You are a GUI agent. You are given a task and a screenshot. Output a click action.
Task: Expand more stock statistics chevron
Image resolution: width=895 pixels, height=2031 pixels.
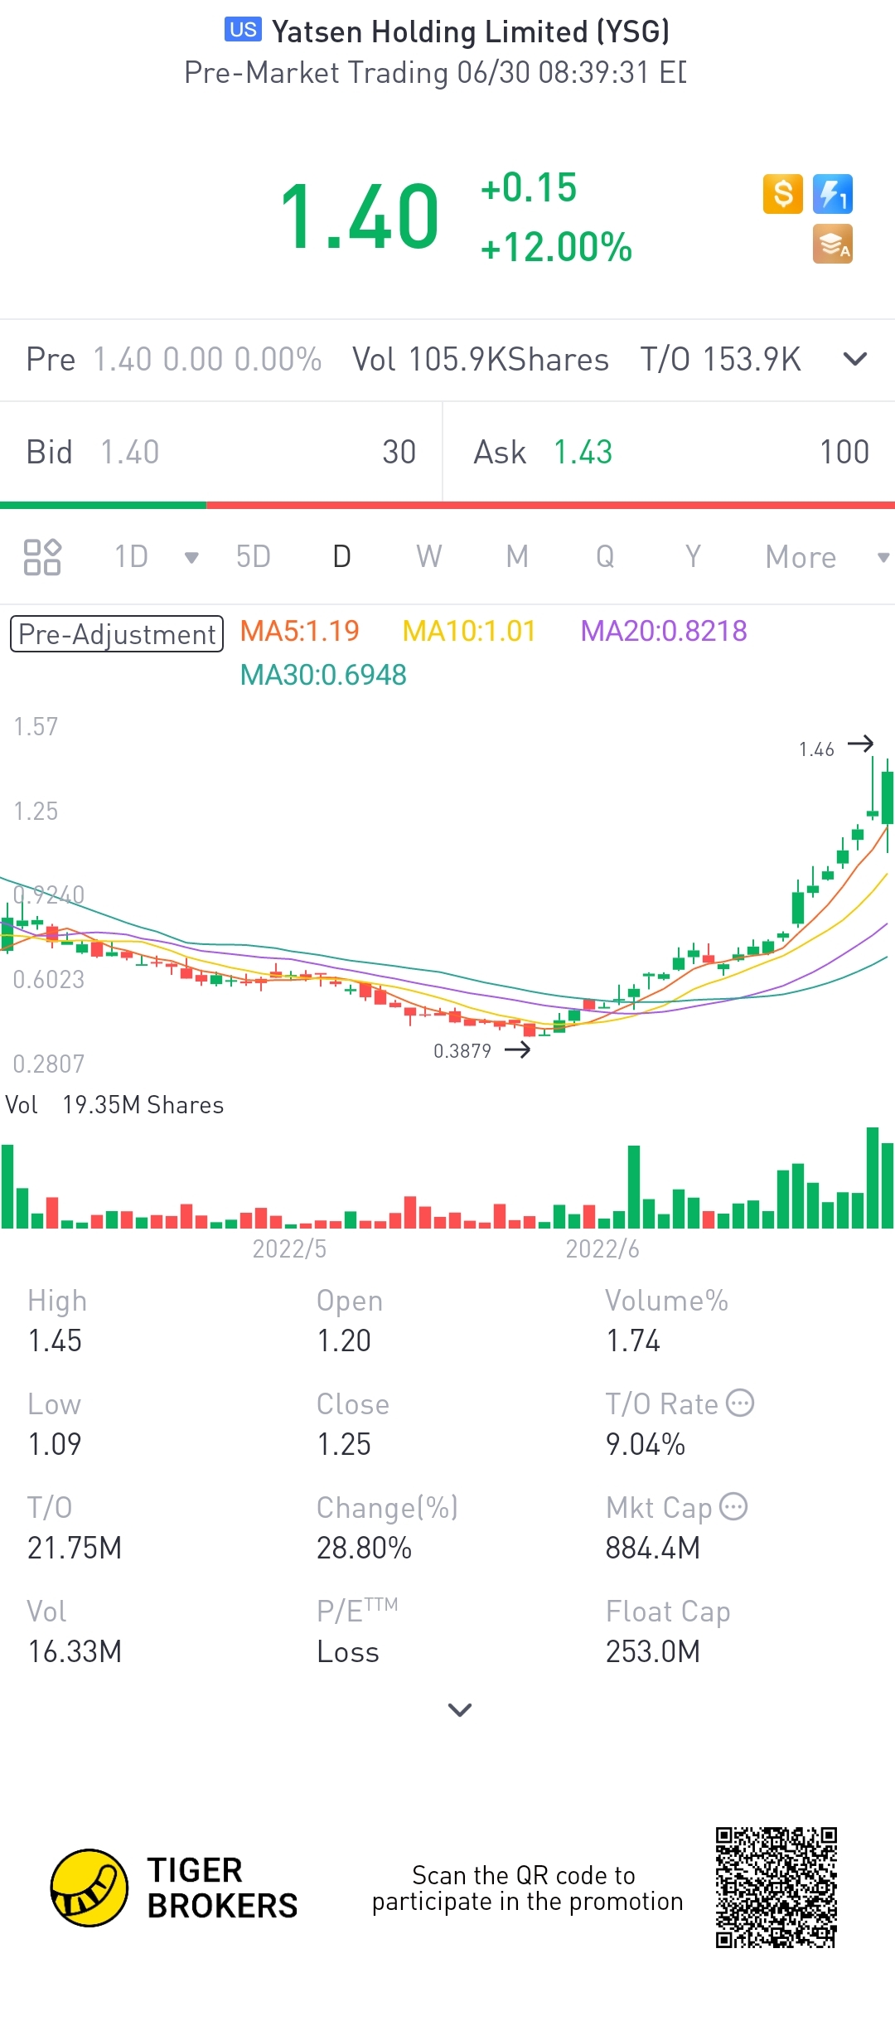click(x=460, y=1709)
